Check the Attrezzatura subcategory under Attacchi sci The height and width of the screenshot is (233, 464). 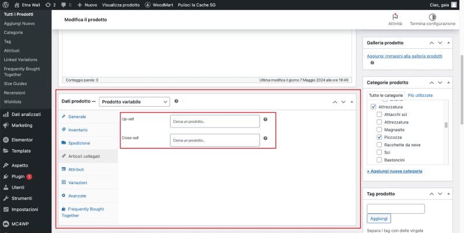(379, 122)
